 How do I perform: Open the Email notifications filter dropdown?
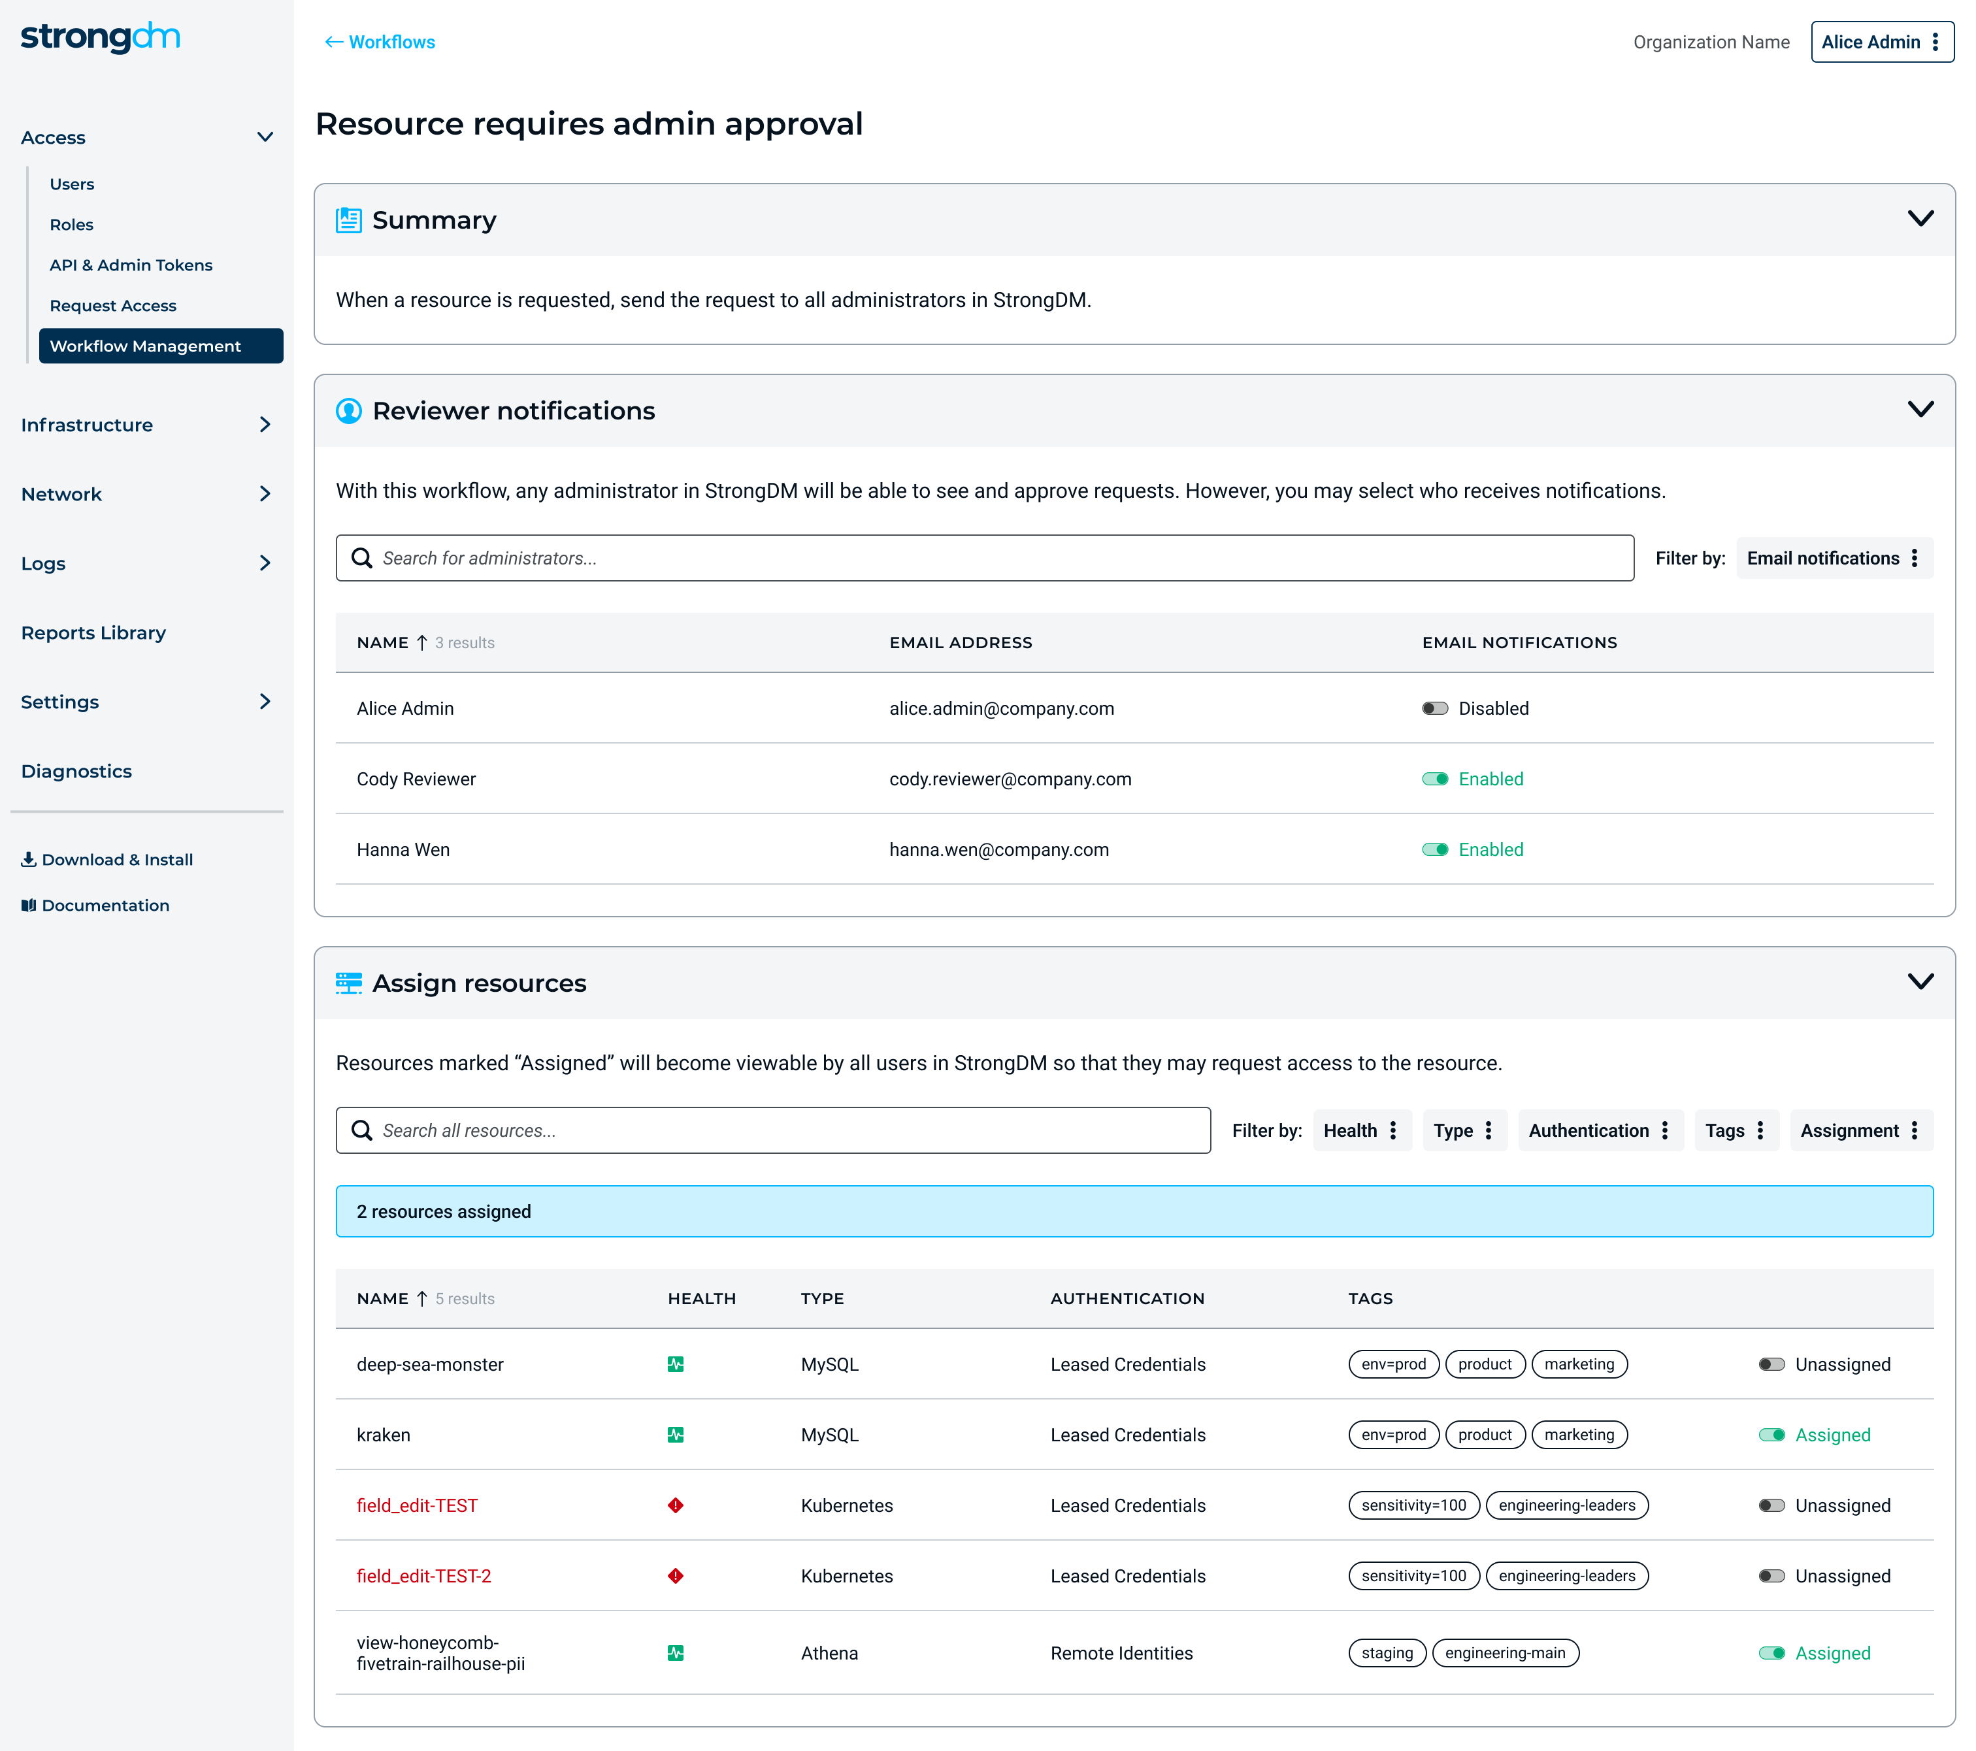tap(1834, 558)
